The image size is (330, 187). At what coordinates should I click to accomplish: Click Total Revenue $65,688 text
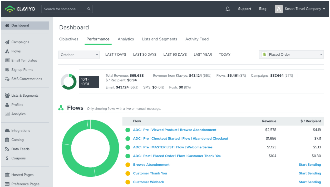pyautogui.click(x=125, y=76)
